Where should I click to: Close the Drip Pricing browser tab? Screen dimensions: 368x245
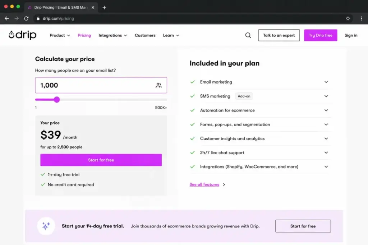(x=93, y=8)
